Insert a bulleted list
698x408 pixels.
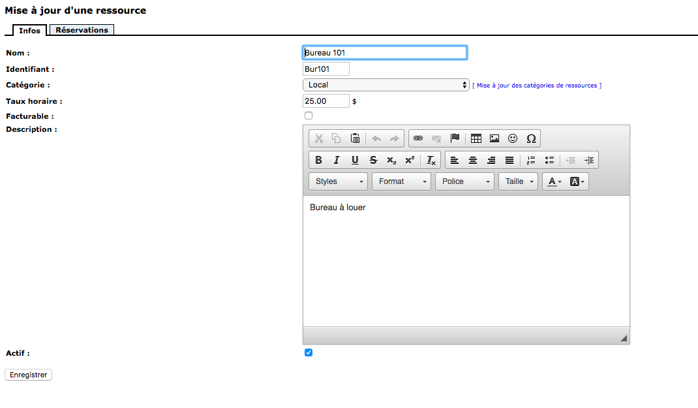pyautogui.click(x=549, y=160)
